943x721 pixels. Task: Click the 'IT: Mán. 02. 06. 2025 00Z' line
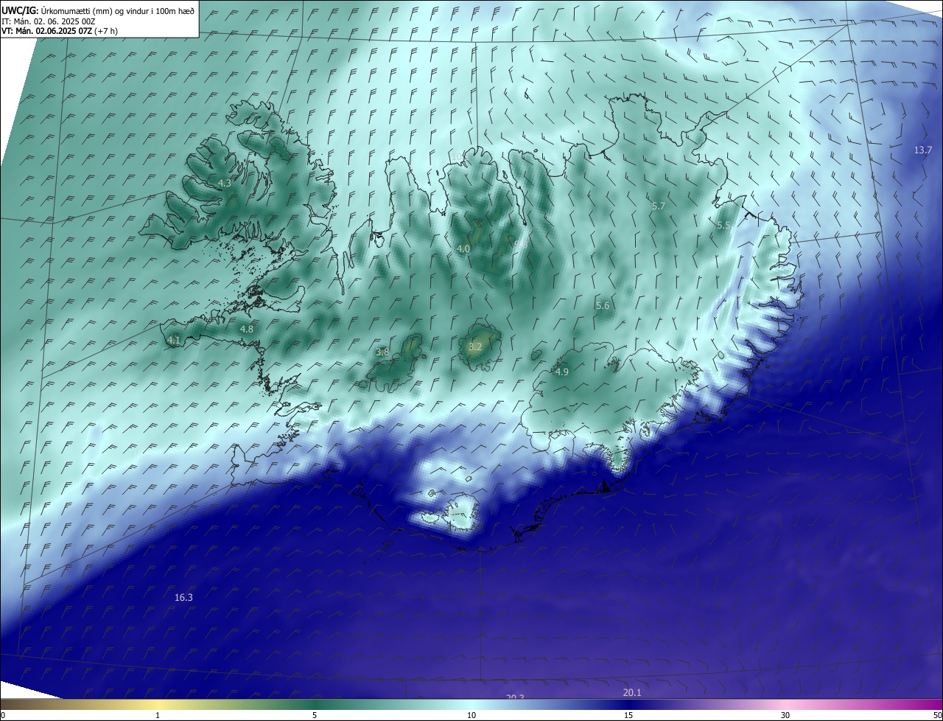[x=48, y=21]
